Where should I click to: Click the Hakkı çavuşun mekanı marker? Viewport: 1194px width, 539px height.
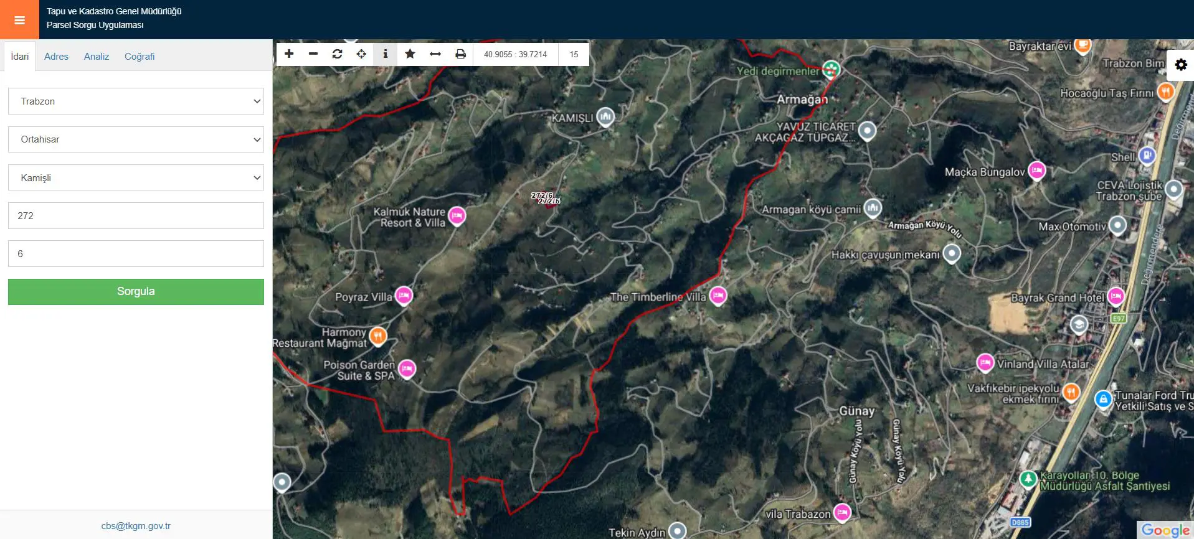(952, 253)
